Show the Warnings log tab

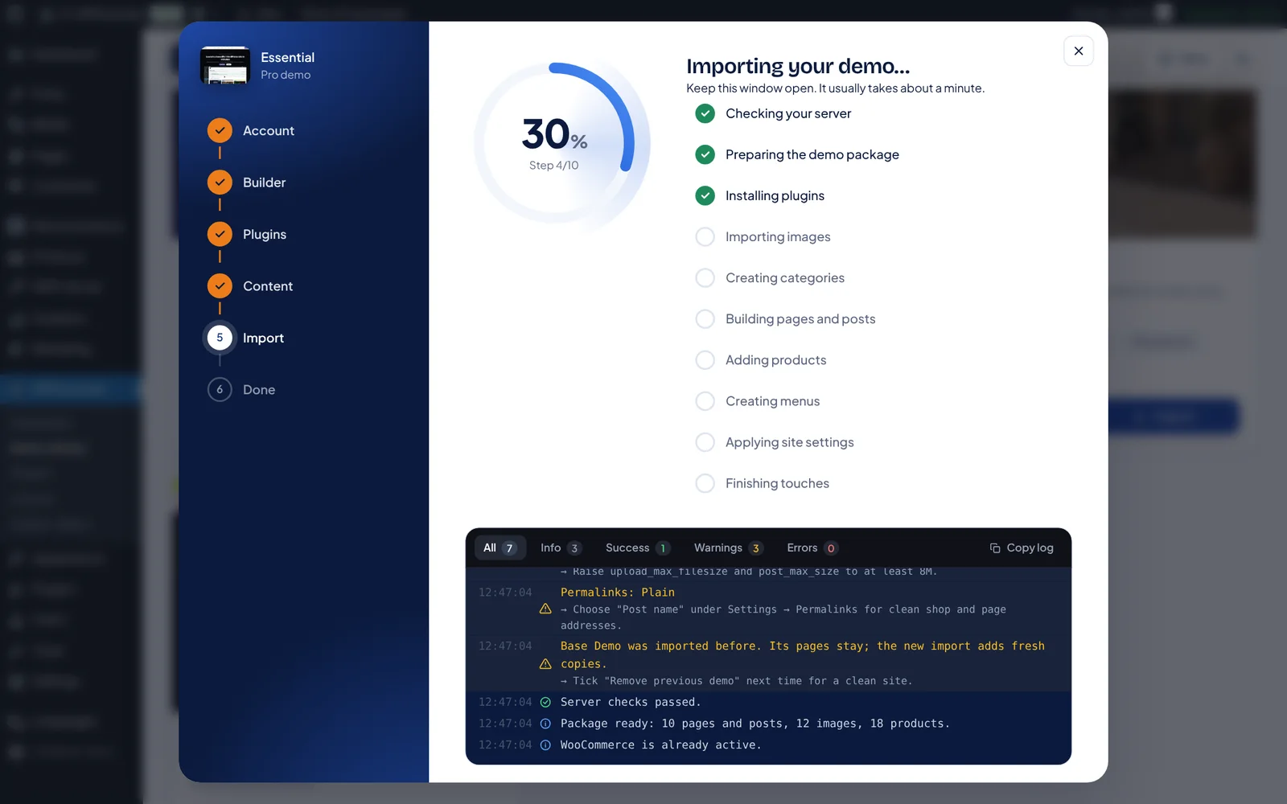pos(727,548)
